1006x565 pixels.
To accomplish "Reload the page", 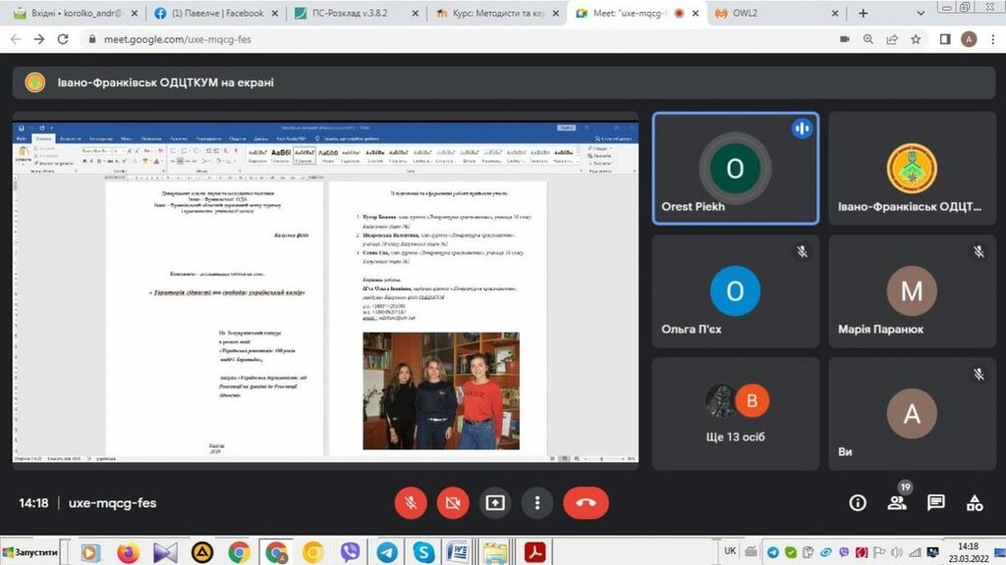I will pyautogui.click(x=64, y=39).
